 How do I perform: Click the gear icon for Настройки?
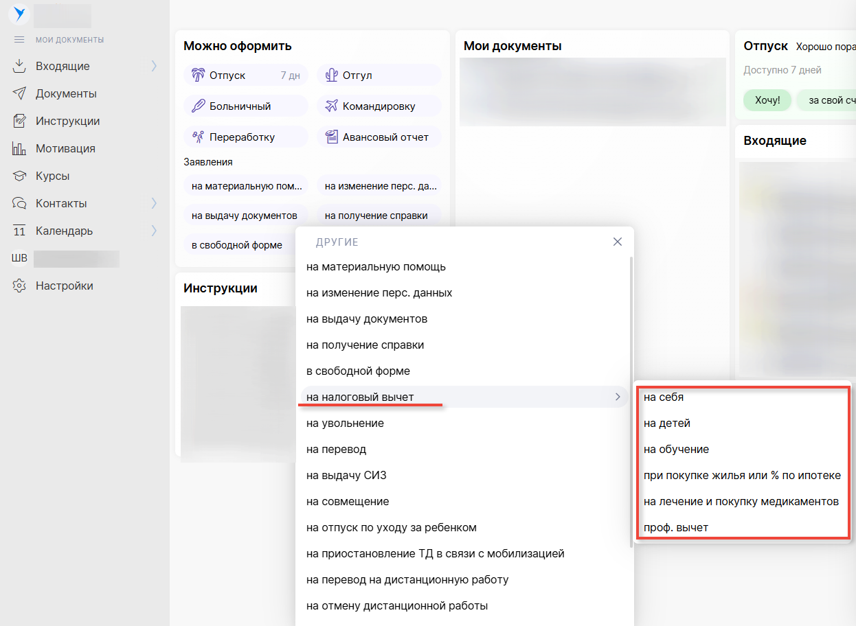click(x=19, y=286)
